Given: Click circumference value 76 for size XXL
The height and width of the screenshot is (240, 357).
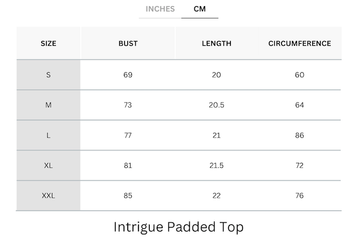Looking at the screenshot, I should 300,196.
